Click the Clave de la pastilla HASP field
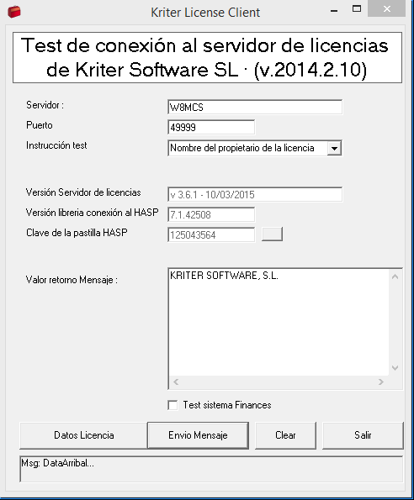This screenshot has height=500, width=414. pyautogui.click(x=211, y=234)
